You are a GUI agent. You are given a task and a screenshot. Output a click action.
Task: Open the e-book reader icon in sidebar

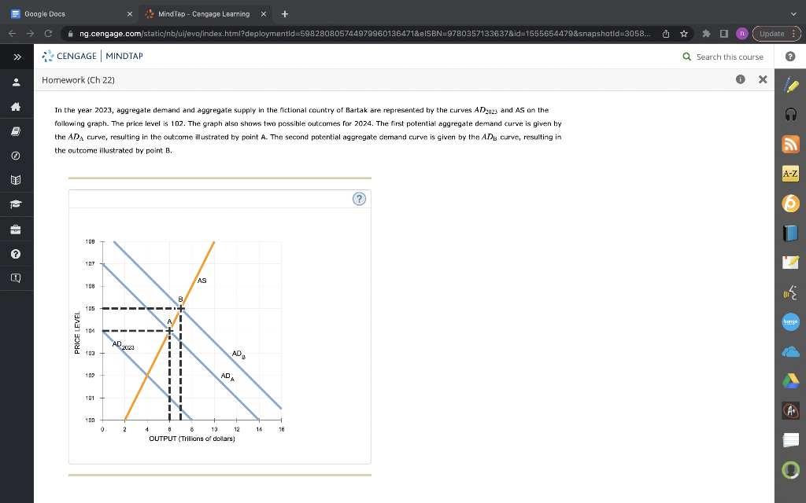tap(17, 130)
